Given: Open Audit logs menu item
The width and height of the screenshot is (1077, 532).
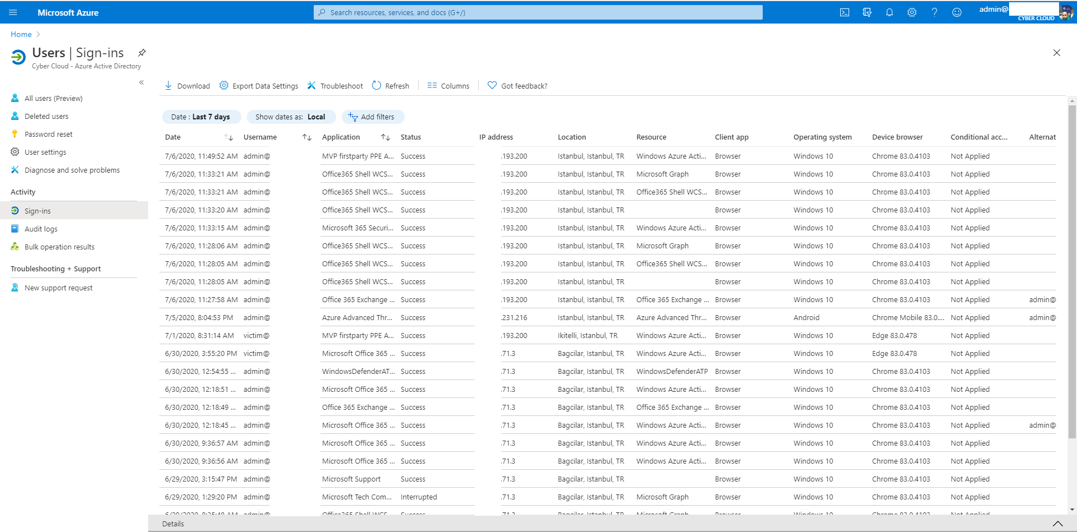Looking at the screenshot, I should pos(40,229).
